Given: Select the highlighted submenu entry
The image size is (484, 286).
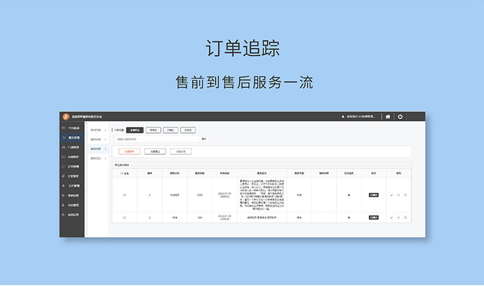Looking at the screenshot, I should coord(98,149).
